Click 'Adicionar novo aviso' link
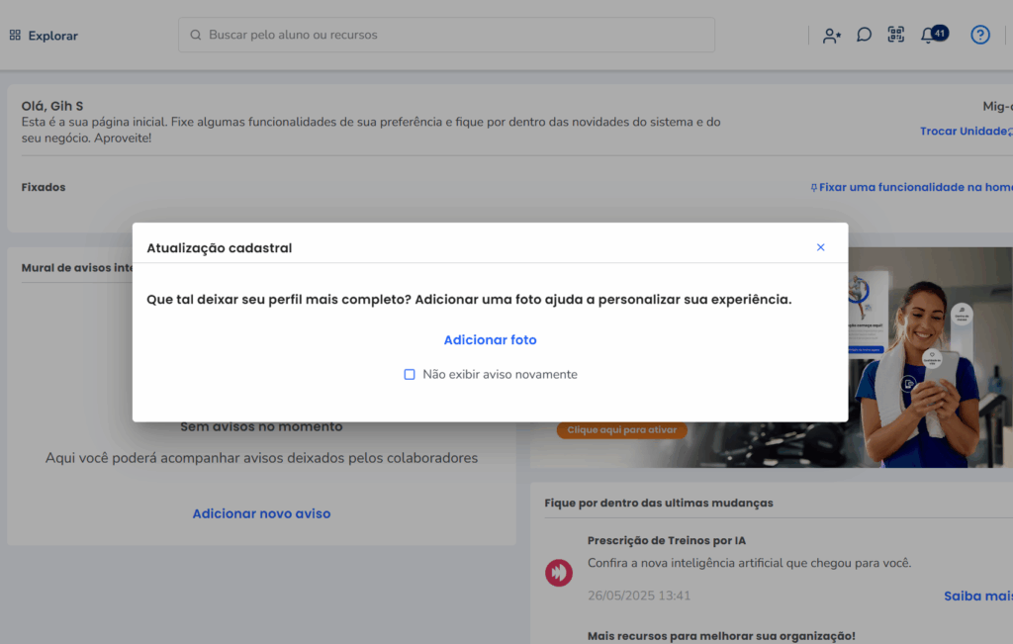 261,514
